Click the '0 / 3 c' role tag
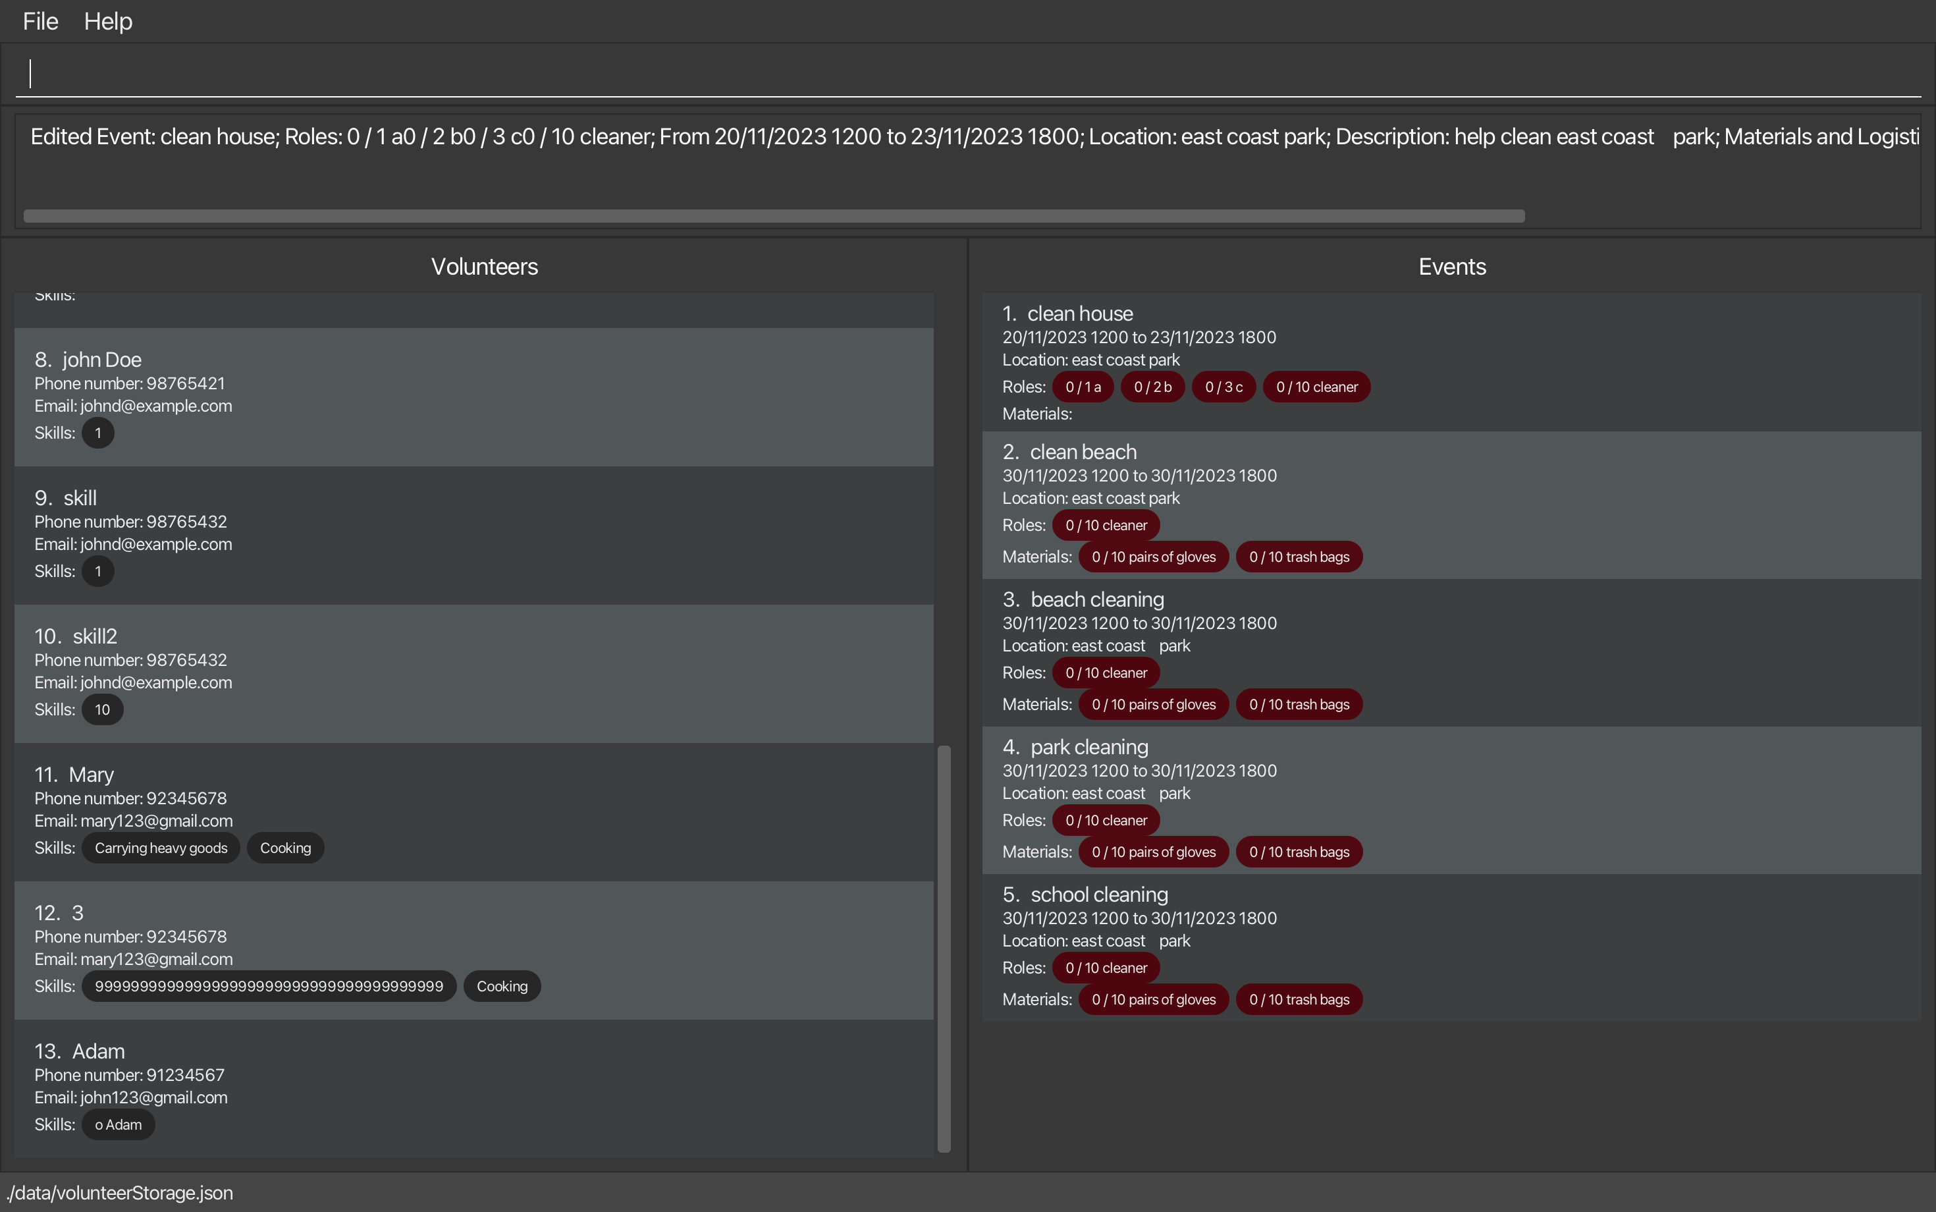Viewport: 1936px width, 1212px height. (1223, 387)
